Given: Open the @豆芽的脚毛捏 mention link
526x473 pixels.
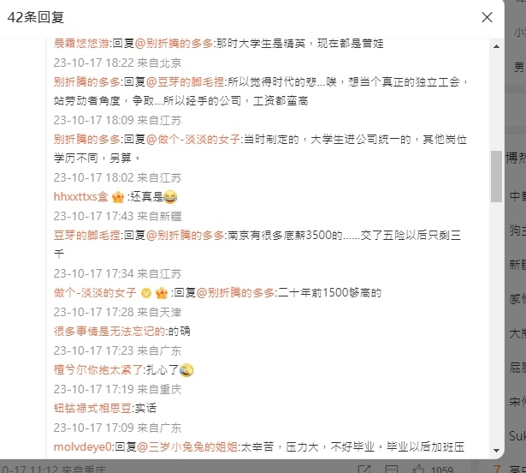Looking at the screenshot, I should 186,81.
